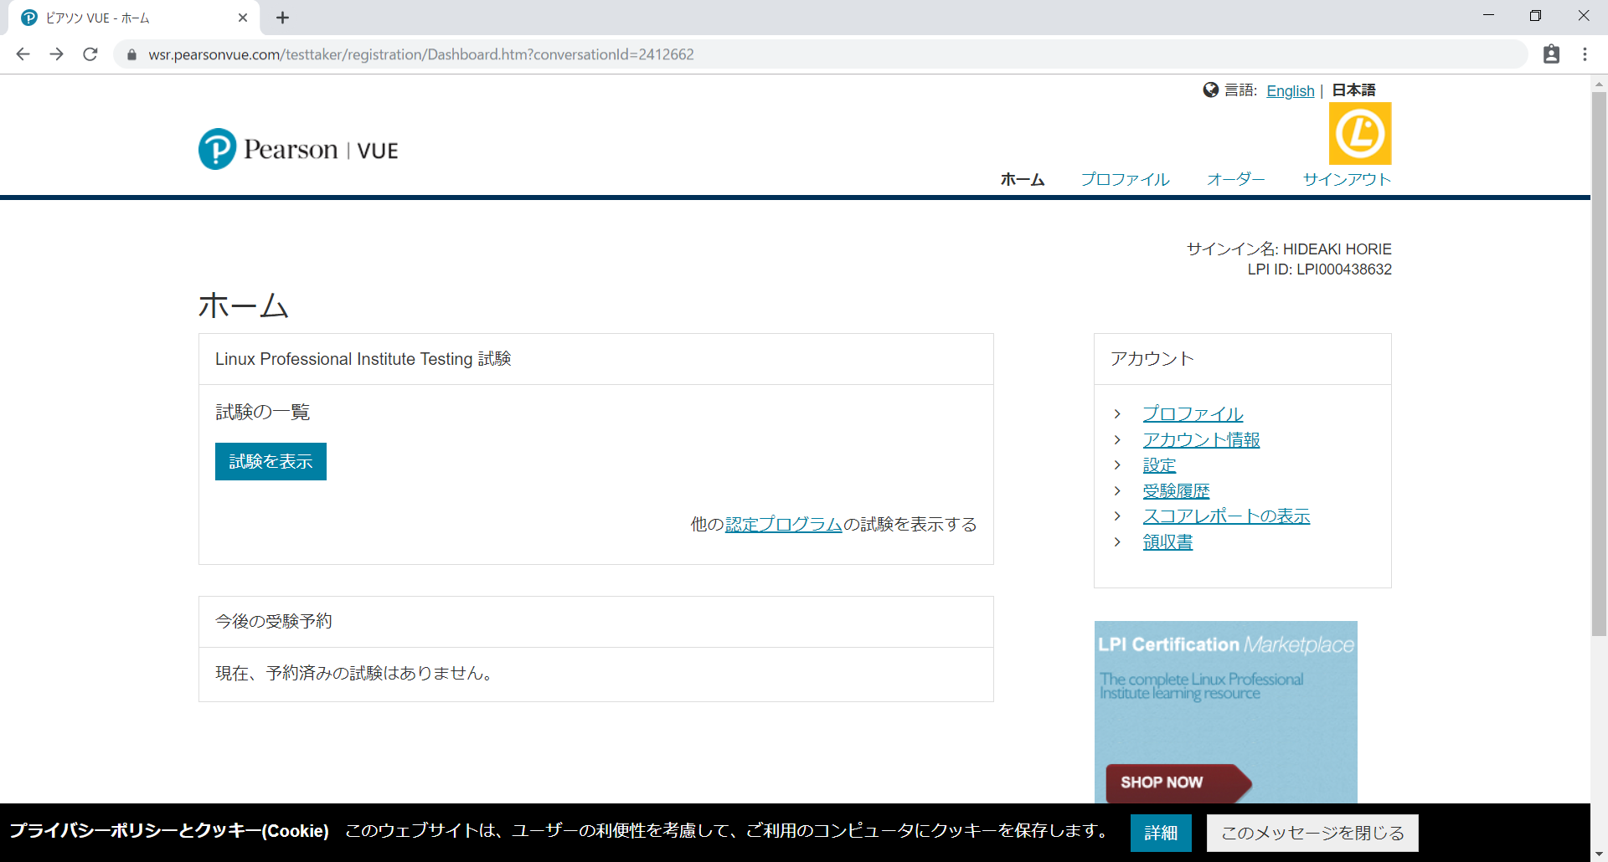
Task: Click the Pearson VUE logo
Action: [x=298, y=149]
